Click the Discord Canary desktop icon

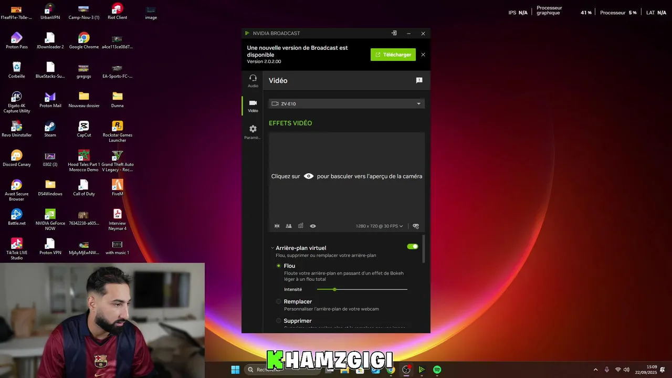[x=17, y=159]
